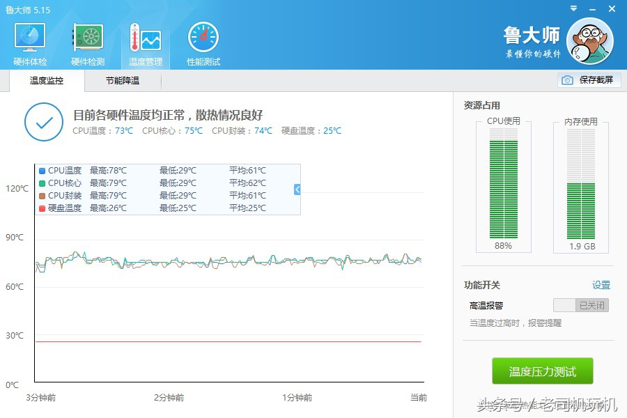Start the 温度压力测试 stress test
The image size is (627, 418).
coord(541,371)
